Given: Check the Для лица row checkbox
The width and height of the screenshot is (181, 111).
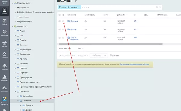Looking at the screenshot, I should (59, 21).
